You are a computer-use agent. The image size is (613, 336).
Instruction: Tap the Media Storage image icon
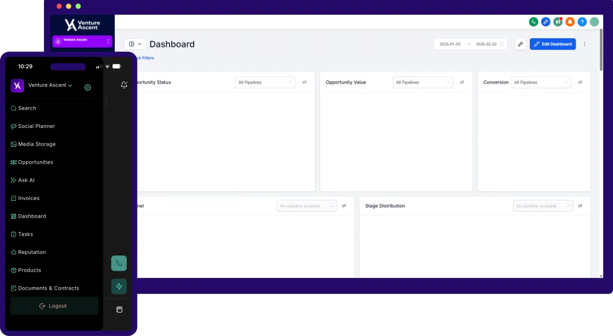pos(14,144)
